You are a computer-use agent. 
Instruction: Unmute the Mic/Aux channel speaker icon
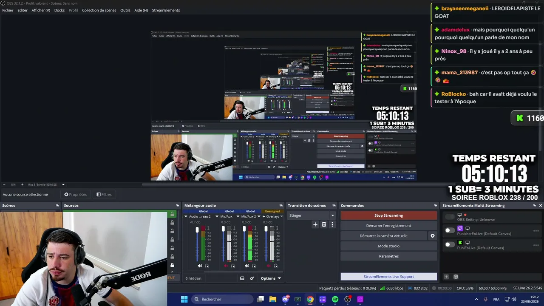(x=226, y=266)
